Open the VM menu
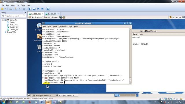The image size is (185, 104). 18,5
